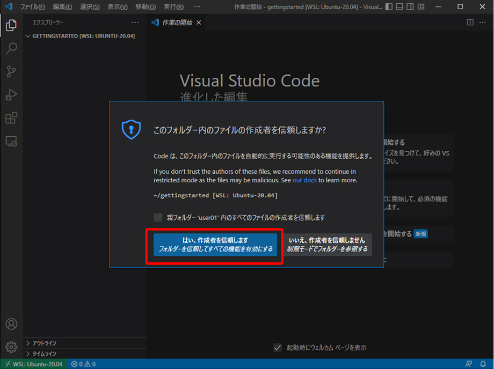The width and height of the screenshot is (494, 369).
Task: Open the customize layout icon
Action: point(421,6)
